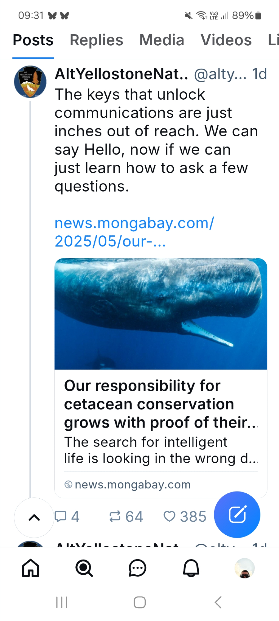Select the Videos tab
This screenshot has width=279, height=621.
tap(226, 40)
